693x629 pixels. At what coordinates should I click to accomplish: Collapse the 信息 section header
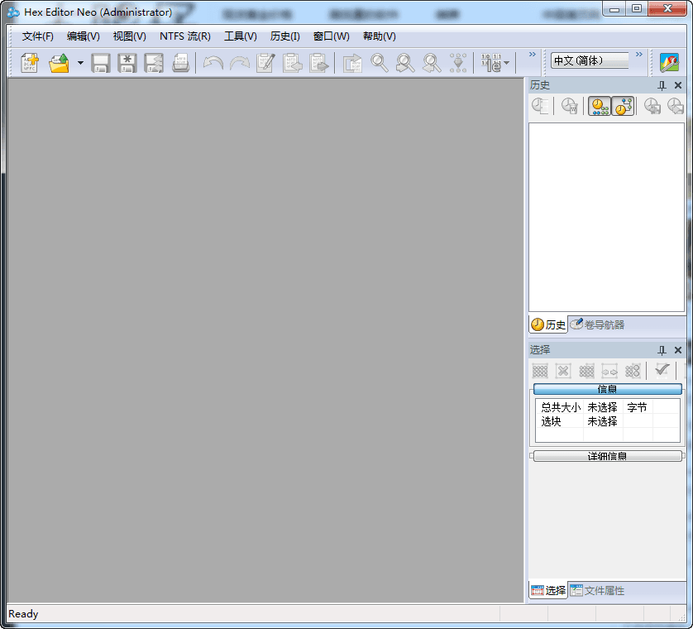pos(607,389)
